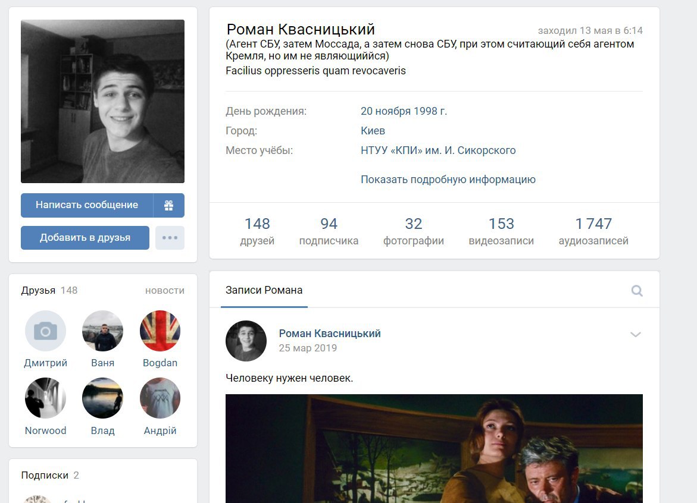Image resolution: width=697 pixels, height=503 pixels.
Task: Open Влад's sunset avatar
Action: click(103, 398)
